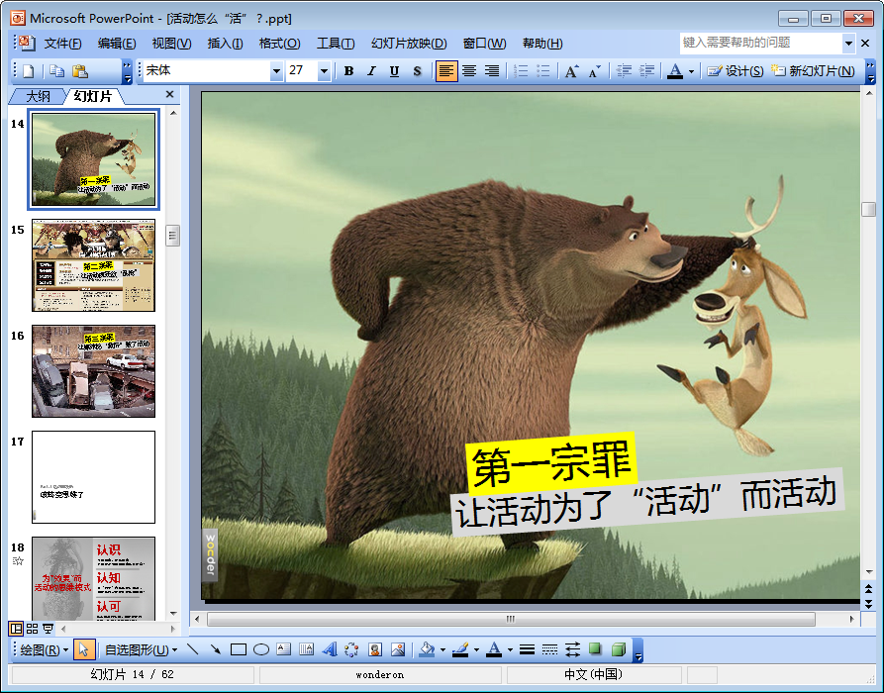This screenshot has width=884, height=693.
Task: Open the 文件(F) File menu
Action: [62, 44]
